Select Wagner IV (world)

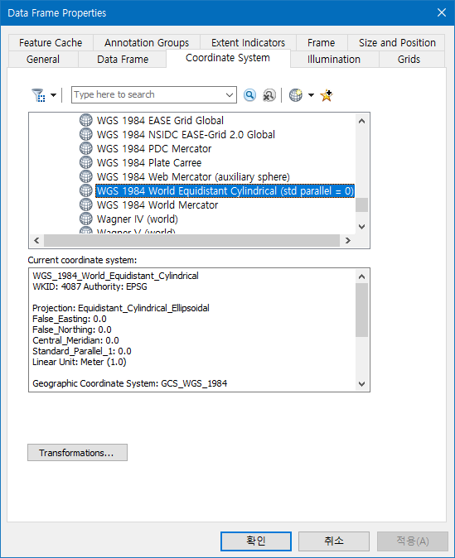(x=138, y=219)
